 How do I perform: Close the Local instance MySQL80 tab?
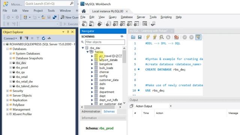click(127, 11)
